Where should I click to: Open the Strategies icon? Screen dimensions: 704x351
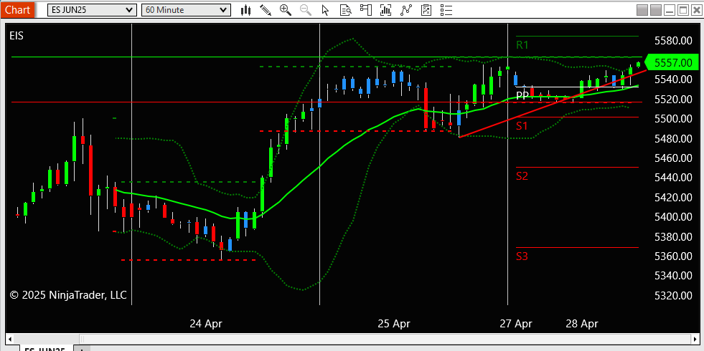point(426,10)
